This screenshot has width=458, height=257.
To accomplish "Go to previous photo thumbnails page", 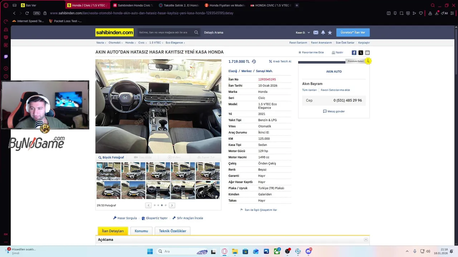I will (x=148, y=205).
